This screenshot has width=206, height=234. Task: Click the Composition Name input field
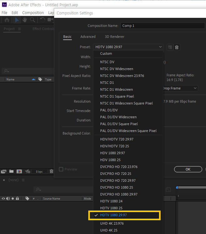[163, 26]
